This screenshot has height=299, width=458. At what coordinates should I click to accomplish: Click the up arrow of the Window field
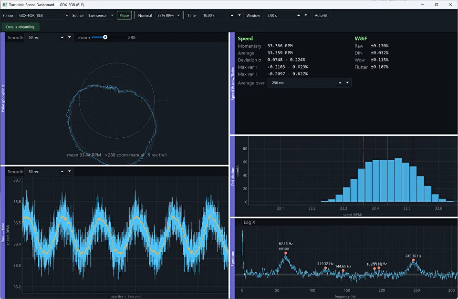(299, 15)
